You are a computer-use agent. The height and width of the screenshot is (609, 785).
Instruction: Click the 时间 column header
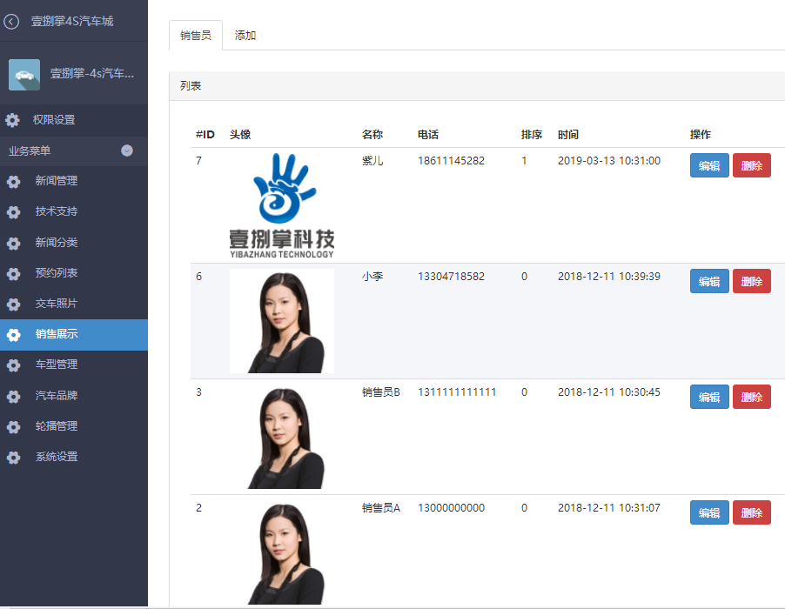568,135
